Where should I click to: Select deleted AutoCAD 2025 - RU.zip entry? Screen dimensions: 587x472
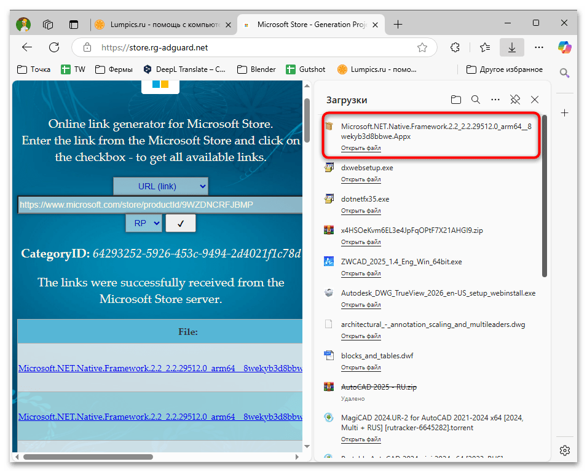(x=379, y=387)
